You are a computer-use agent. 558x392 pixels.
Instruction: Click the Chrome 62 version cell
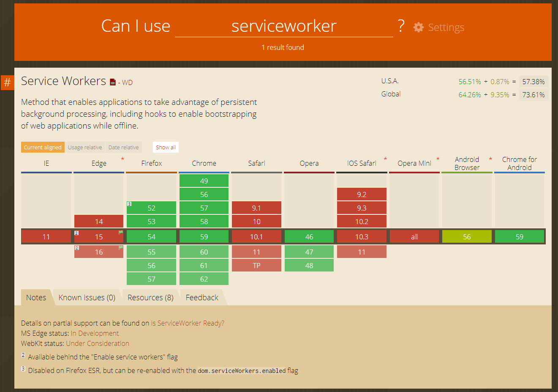204,279
